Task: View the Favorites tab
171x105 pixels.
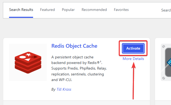Action: click(x=121, y=10)
